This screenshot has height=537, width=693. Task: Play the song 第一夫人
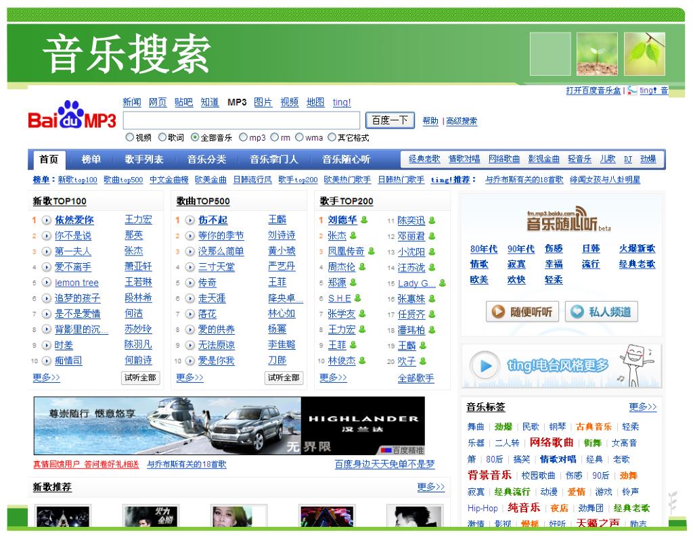47,252
